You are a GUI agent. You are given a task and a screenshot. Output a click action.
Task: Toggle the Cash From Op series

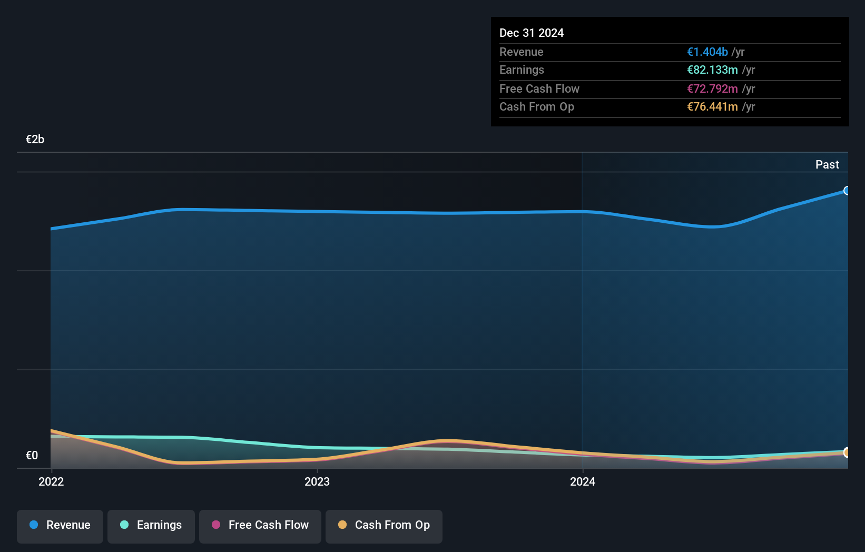tap(384, 526)
